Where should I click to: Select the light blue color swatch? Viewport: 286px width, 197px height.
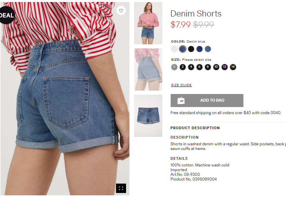[x=208, y=49]
